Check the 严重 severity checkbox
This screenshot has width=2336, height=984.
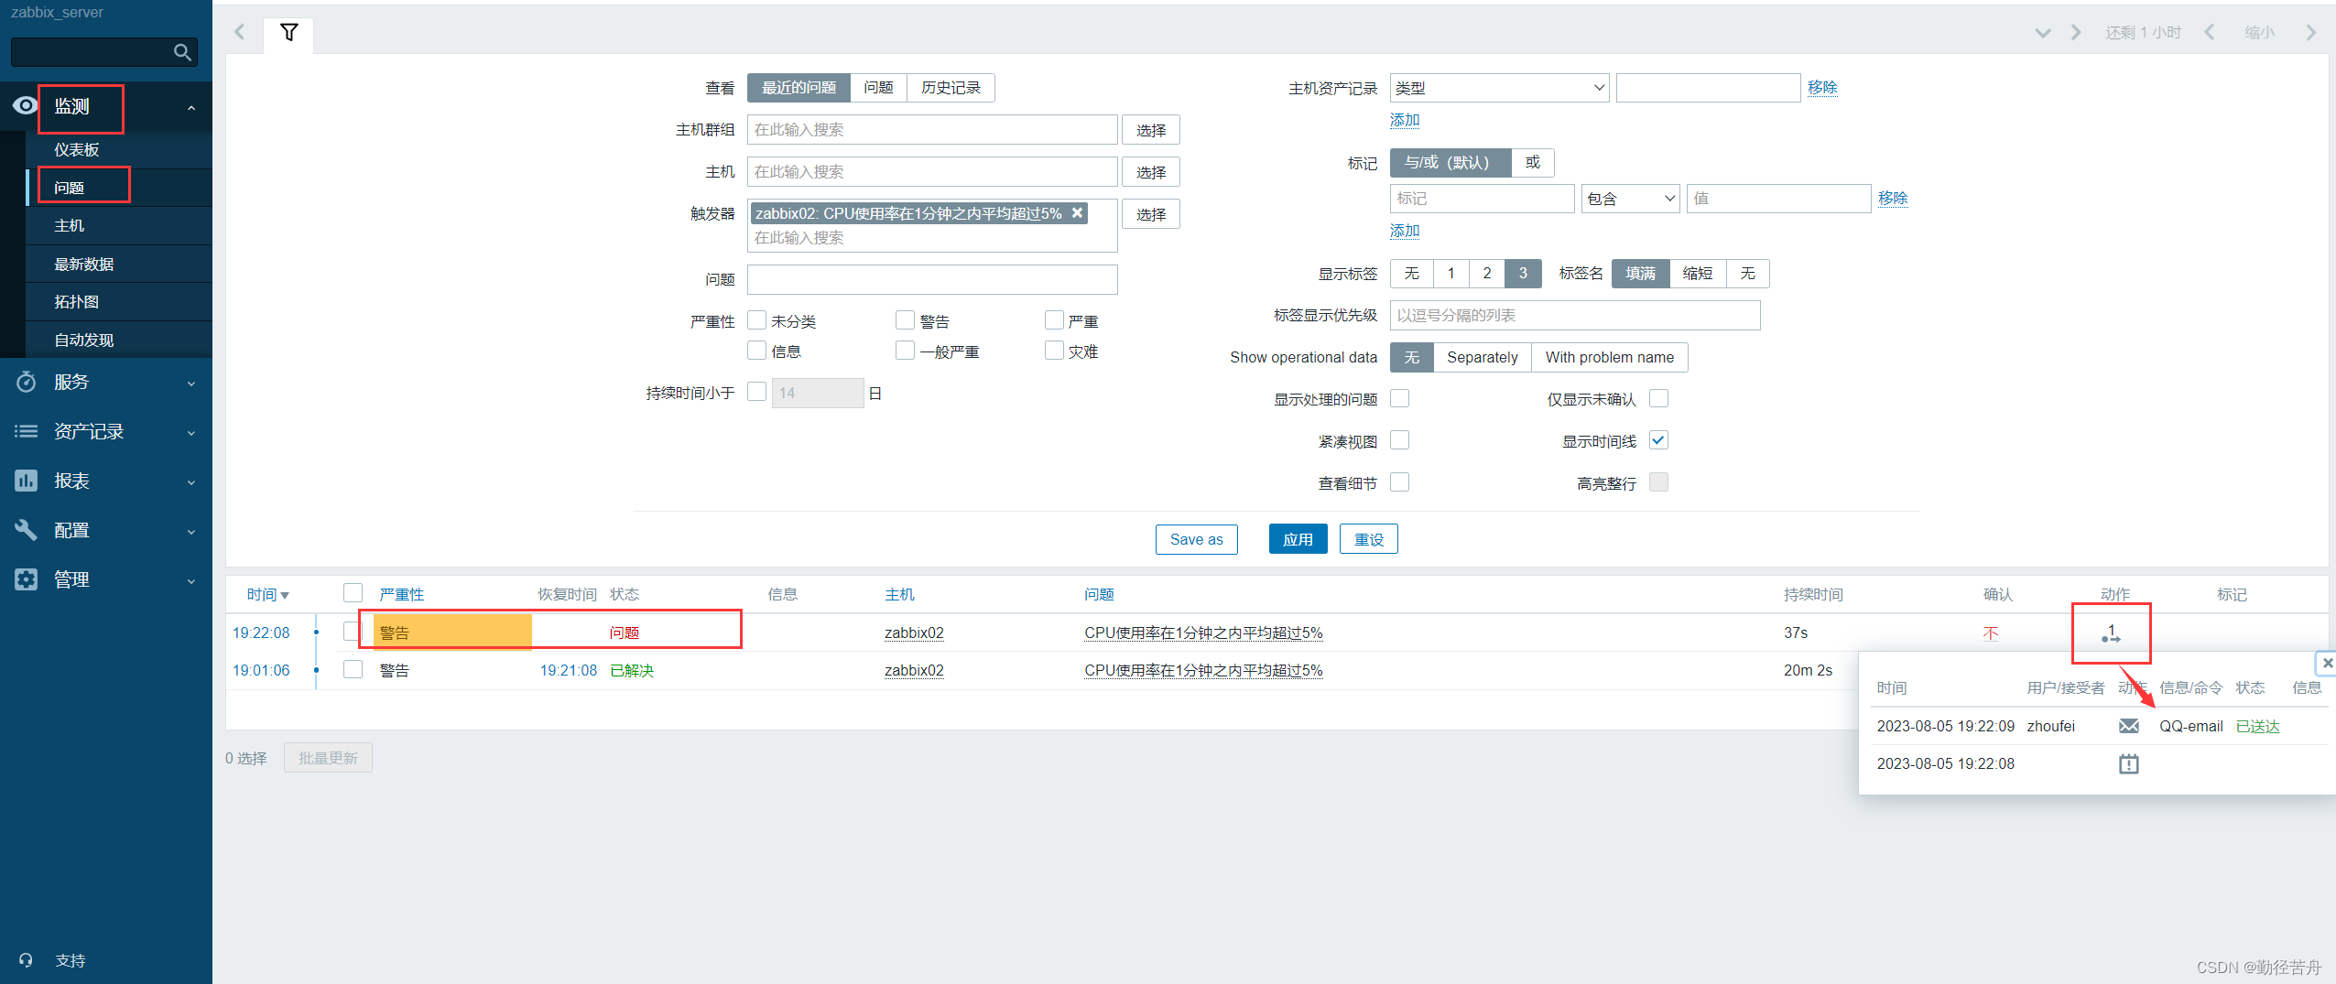coord(1054,319)
